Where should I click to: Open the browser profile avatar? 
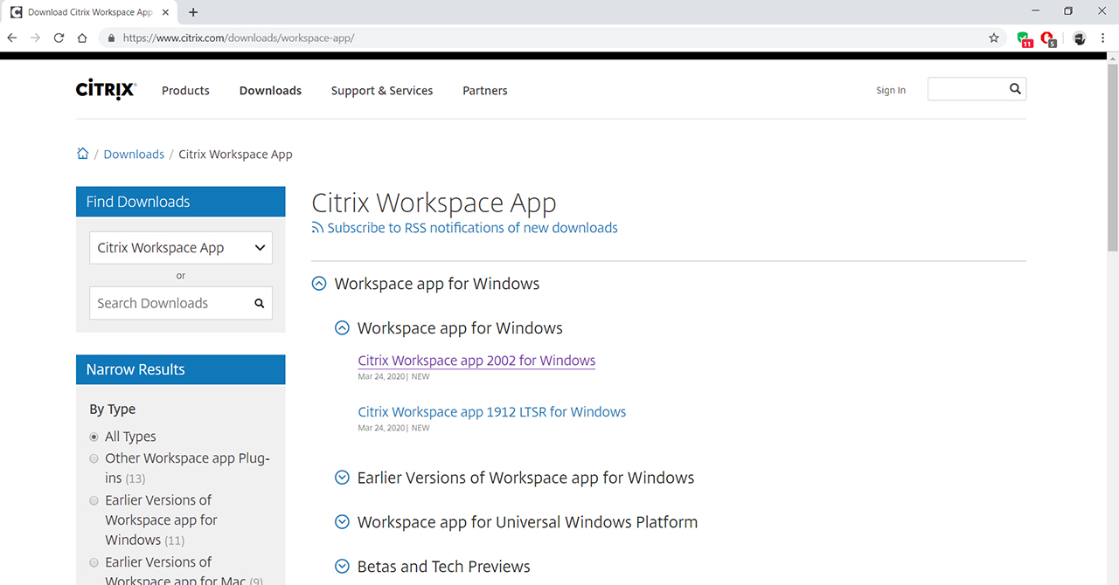(1080, 38)
